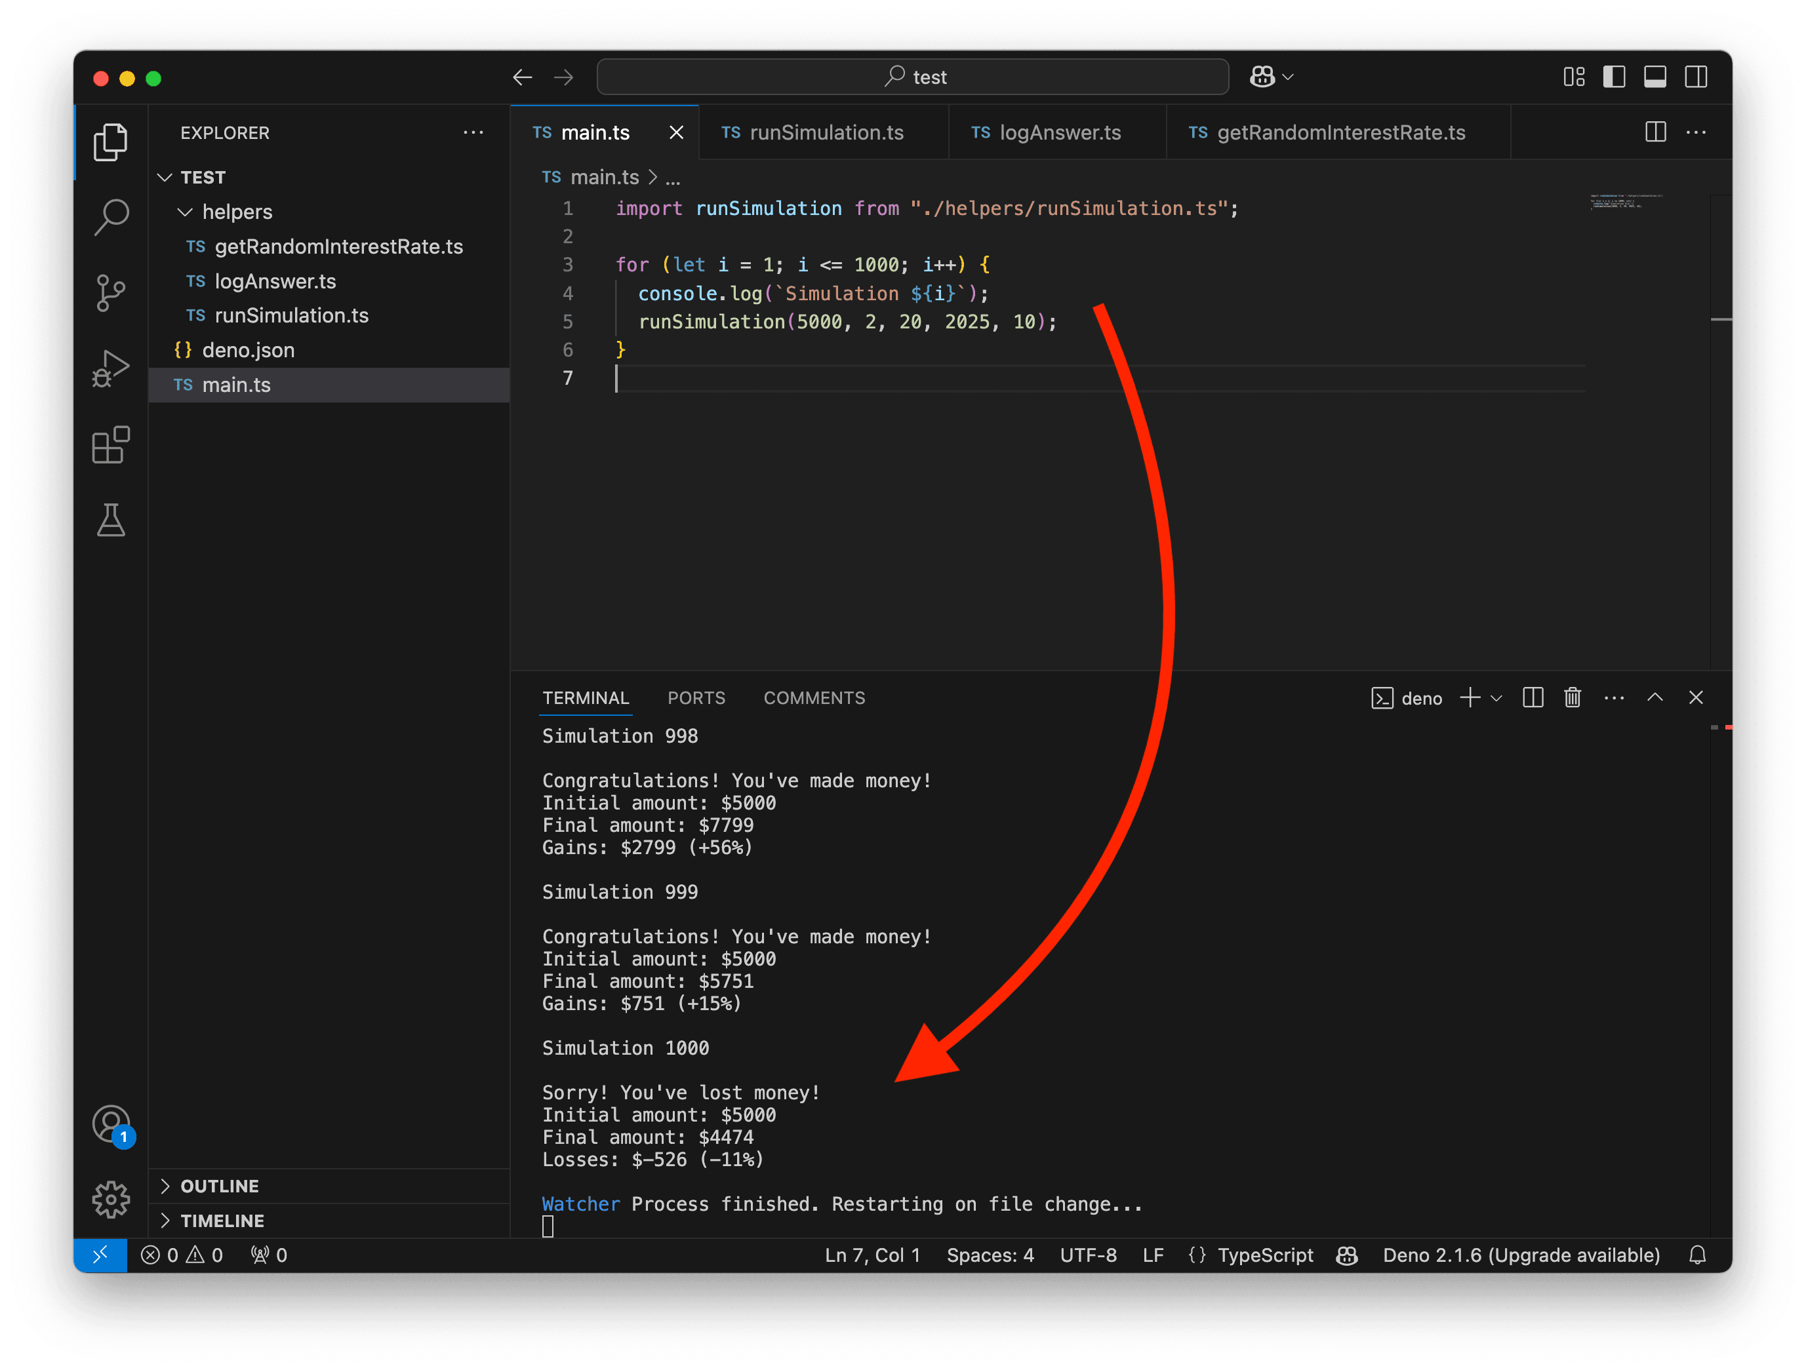Click Copilot status icon in status bar
The height and width of the screenshot is (1370, 1806).
1347,1255
